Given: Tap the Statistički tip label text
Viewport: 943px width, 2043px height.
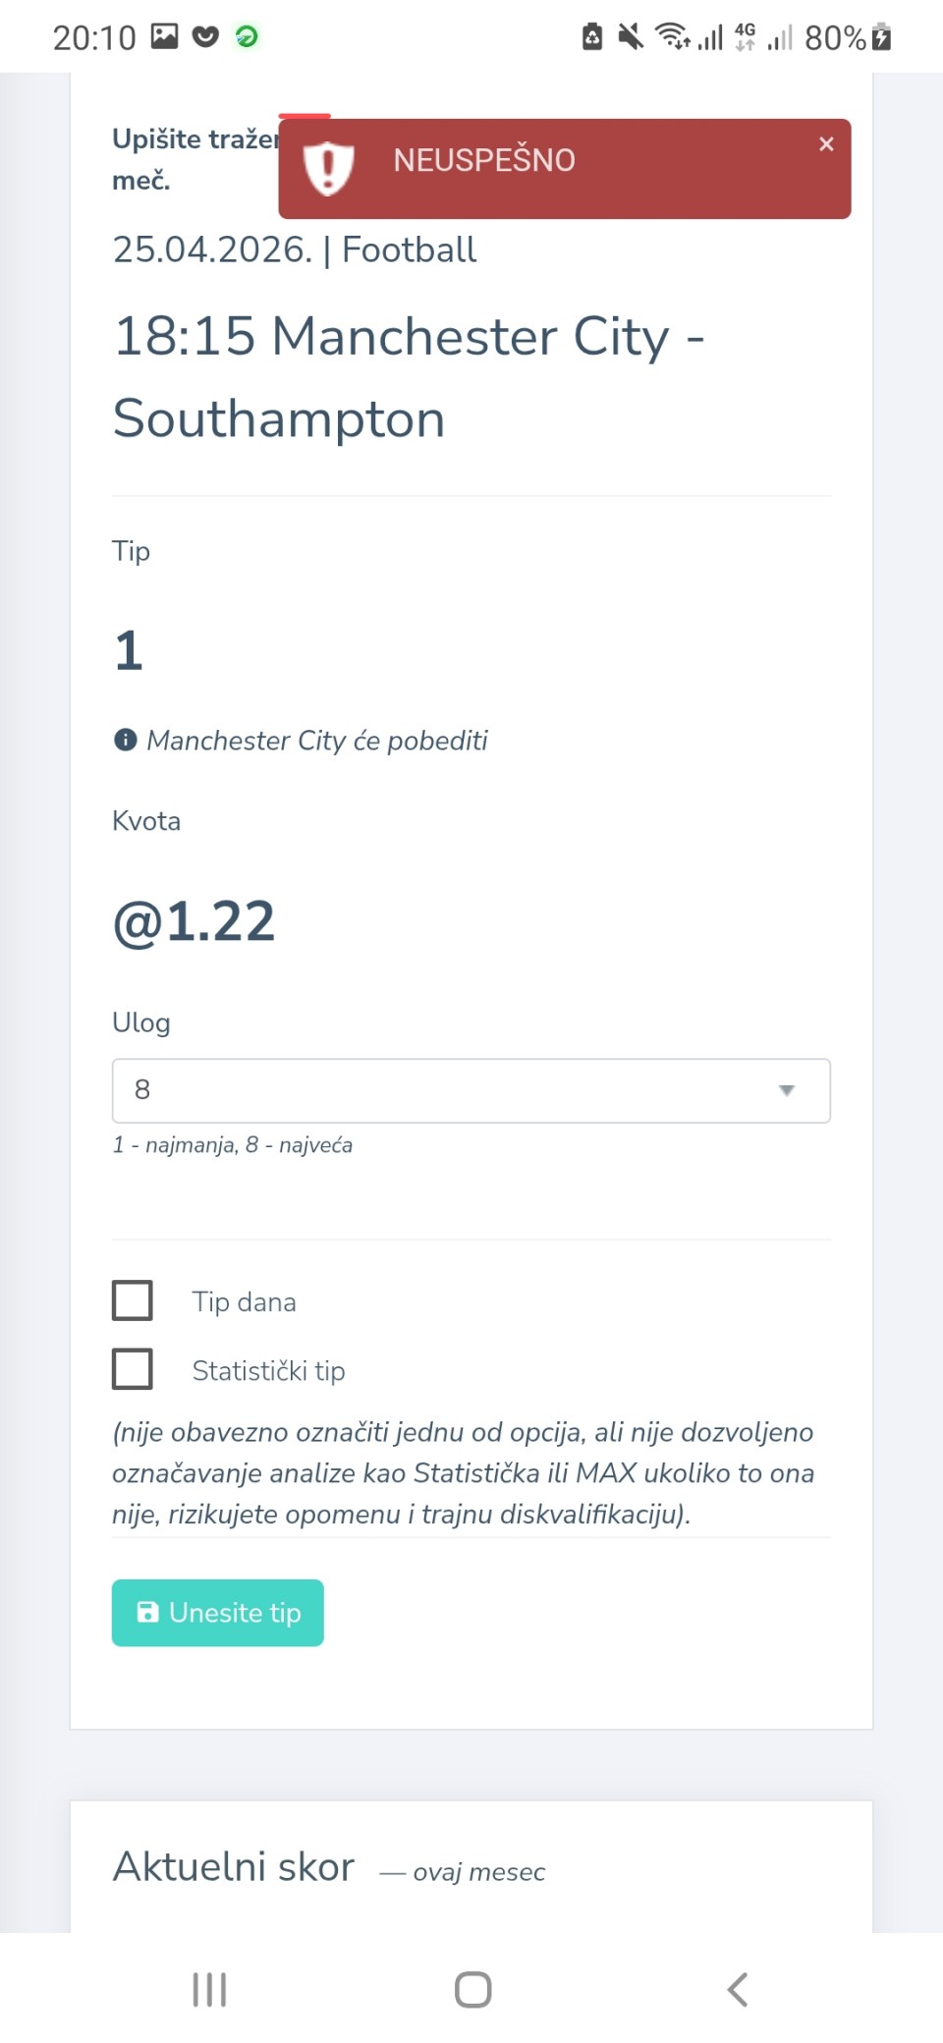Looking at the screenshot, I should click(268, 1370).
